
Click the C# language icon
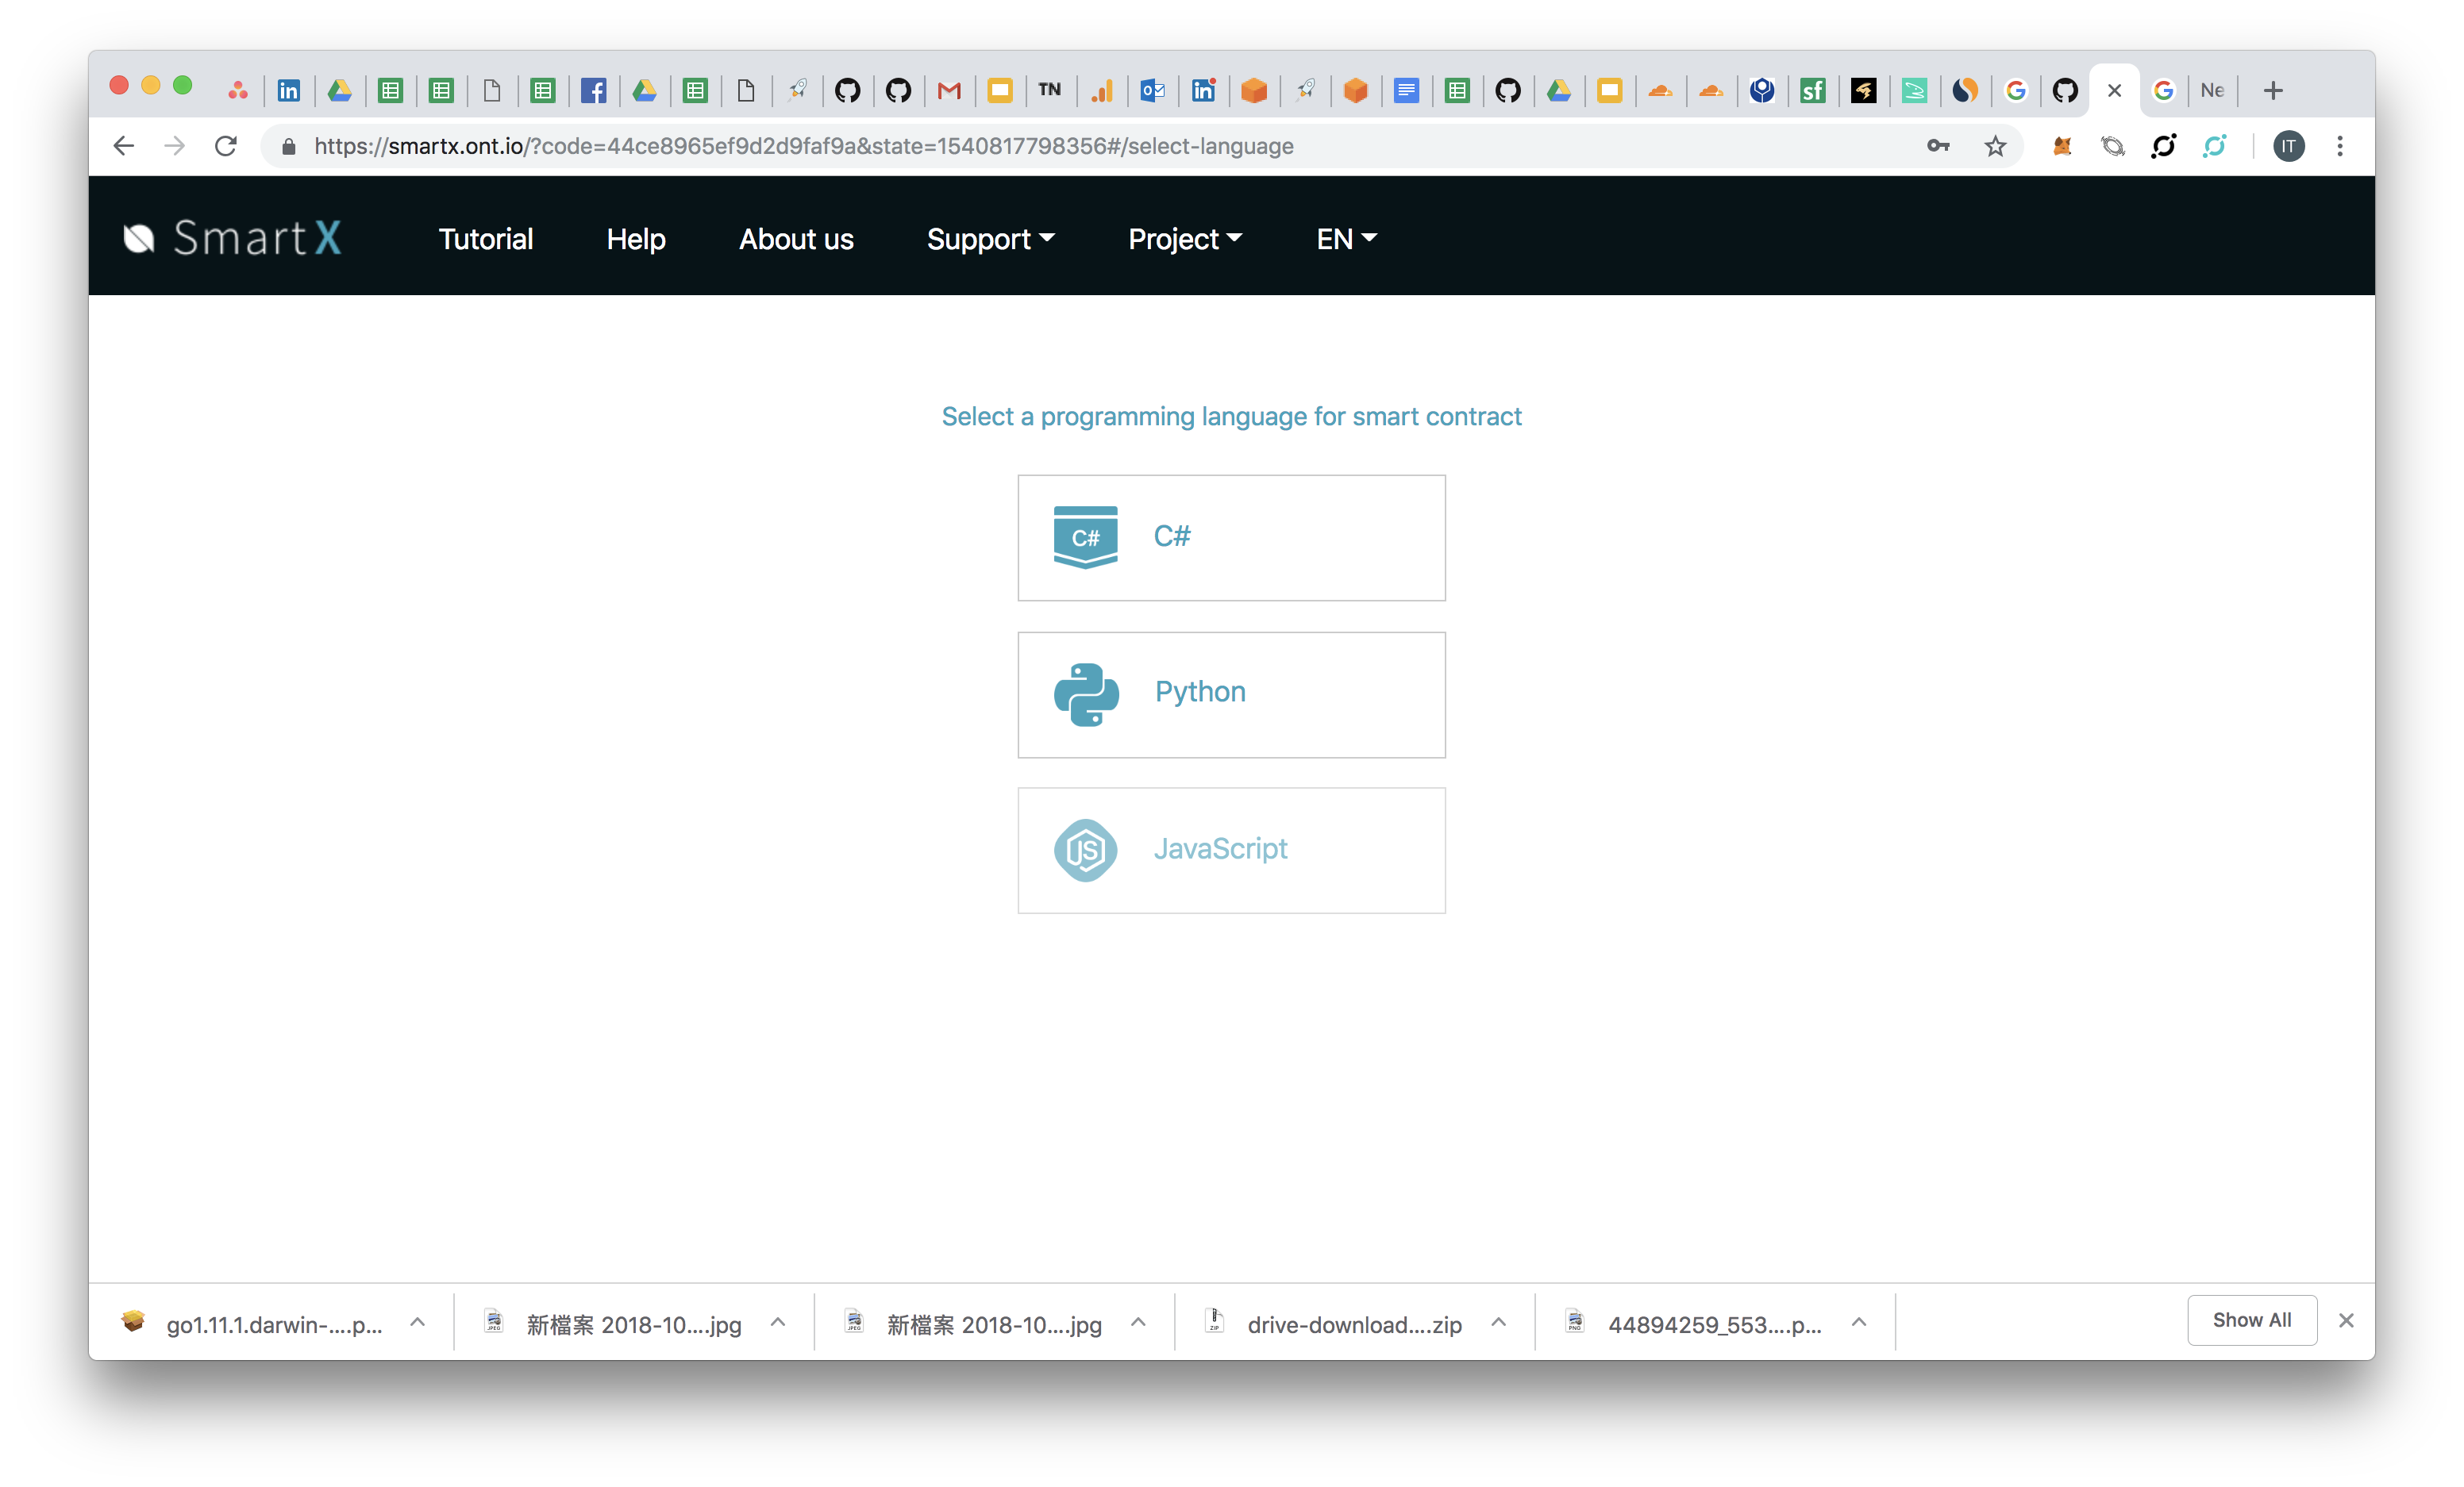click(x=1085, y=536)
